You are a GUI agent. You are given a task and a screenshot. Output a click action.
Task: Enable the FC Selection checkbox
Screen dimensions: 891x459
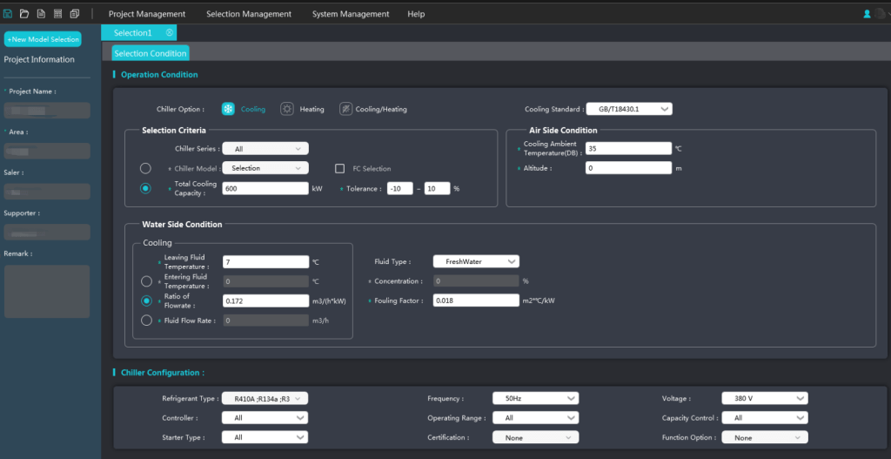click(x=340, y=168)
